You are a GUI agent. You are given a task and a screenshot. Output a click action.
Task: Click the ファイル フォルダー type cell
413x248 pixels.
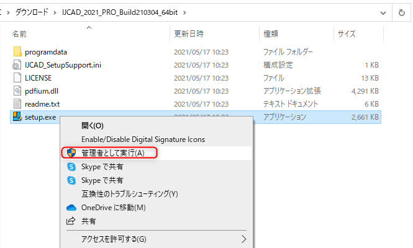pyautogui.click(x=288, y=52)
